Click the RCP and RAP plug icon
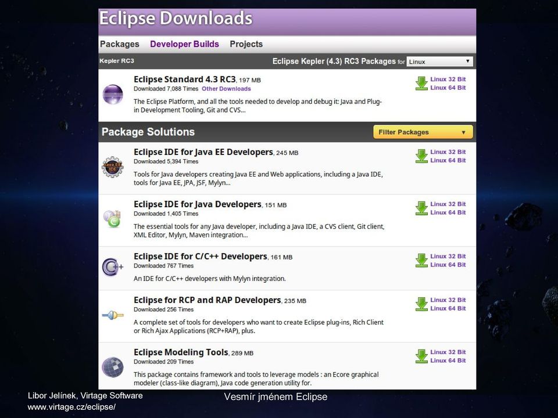The image size is (558, 418). coord(112,315)
